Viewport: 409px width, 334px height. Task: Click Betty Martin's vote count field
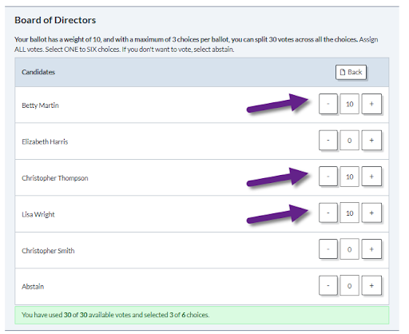(x=349, y=104)
